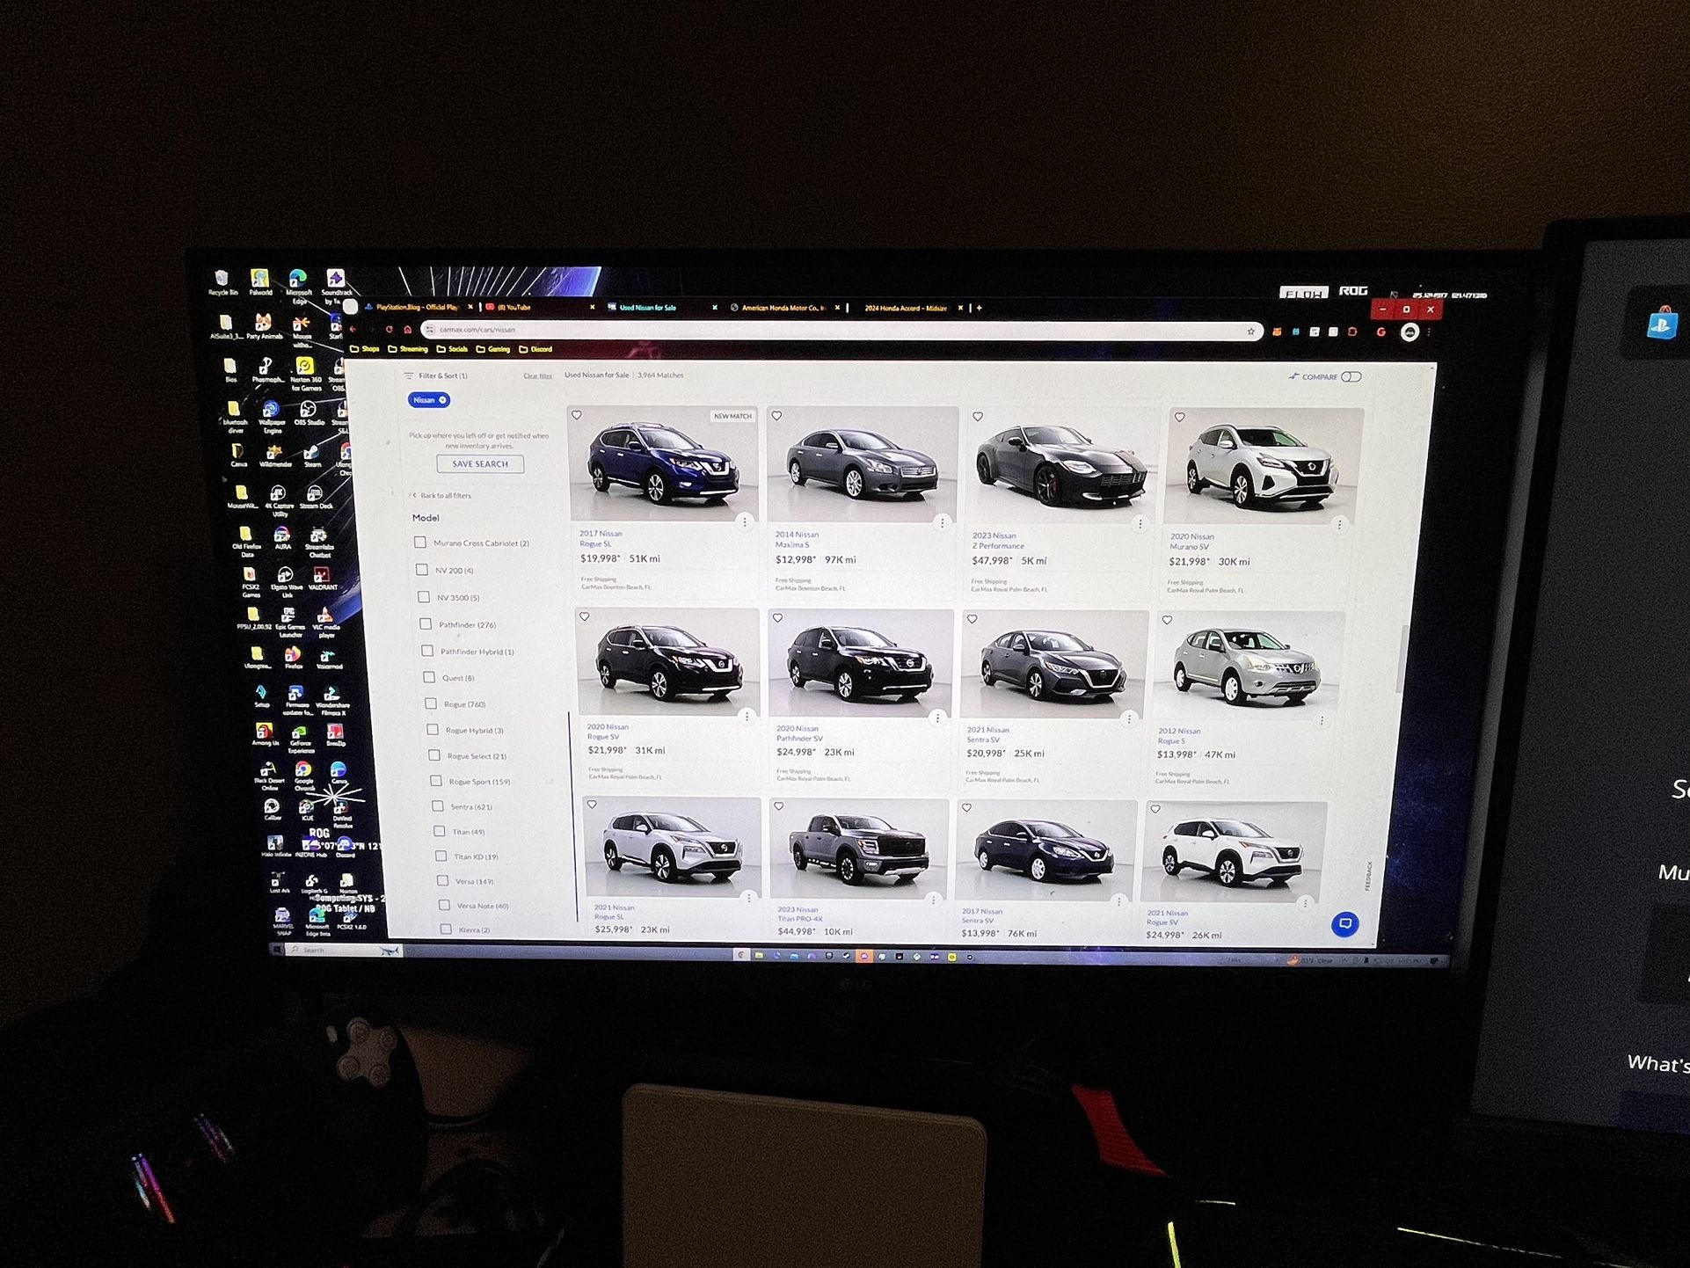Open the Discord bookmarks folder
The image size is (1690, 1268).
536,349
